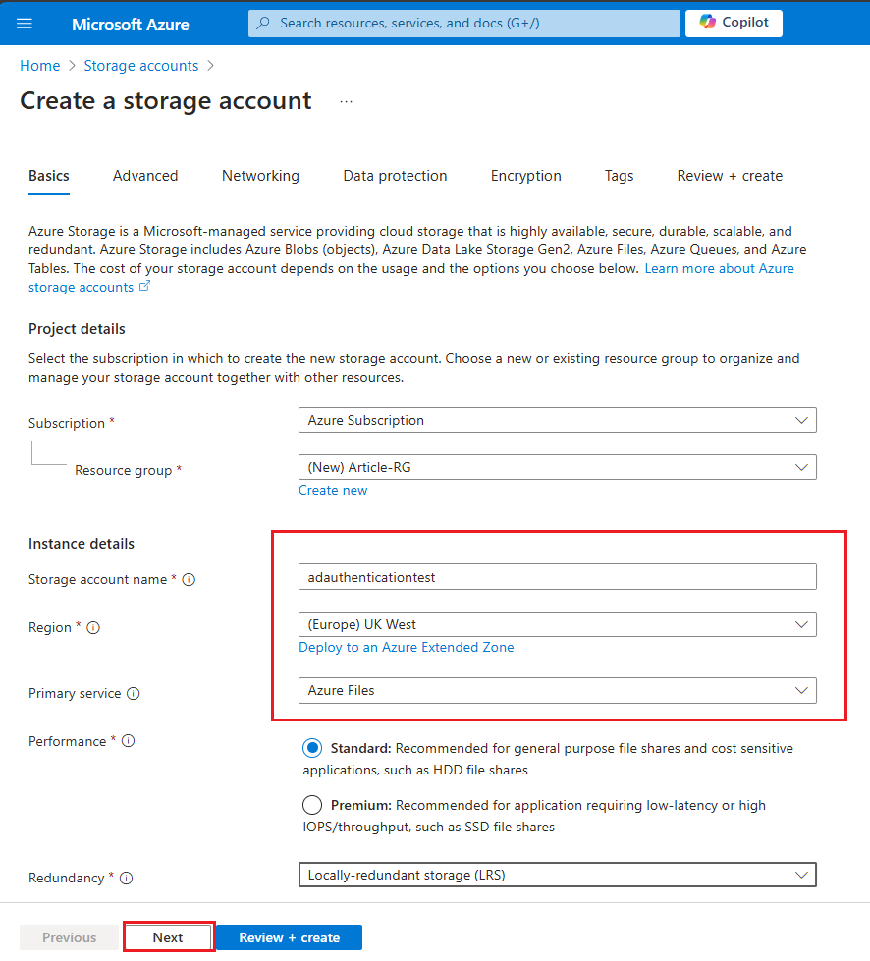Click the Redundancy info icon

point(127,878)
